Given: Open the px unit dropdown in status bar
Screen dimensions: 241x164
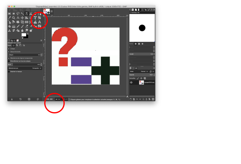Looking at the screenshot, I should pos(57,99).
